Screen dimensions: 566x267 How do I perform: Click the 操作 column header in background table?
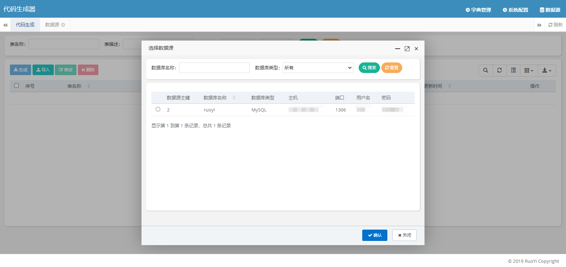coord(535,86)
